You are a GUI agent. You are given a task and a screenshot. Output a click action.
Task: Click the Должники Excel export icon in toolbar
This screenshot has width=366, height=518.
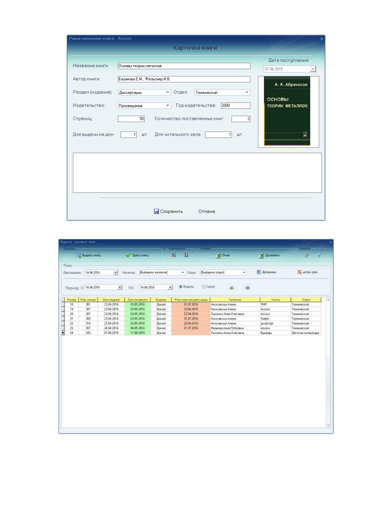coord(262,255)
